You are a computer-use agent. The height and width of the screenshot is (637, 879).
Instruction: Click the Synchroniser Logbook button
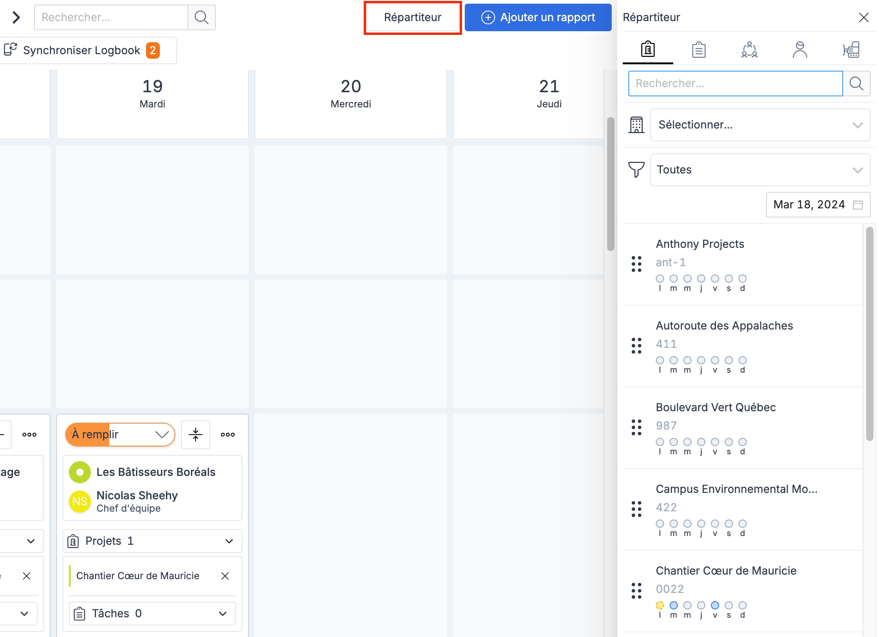(83, 50)
